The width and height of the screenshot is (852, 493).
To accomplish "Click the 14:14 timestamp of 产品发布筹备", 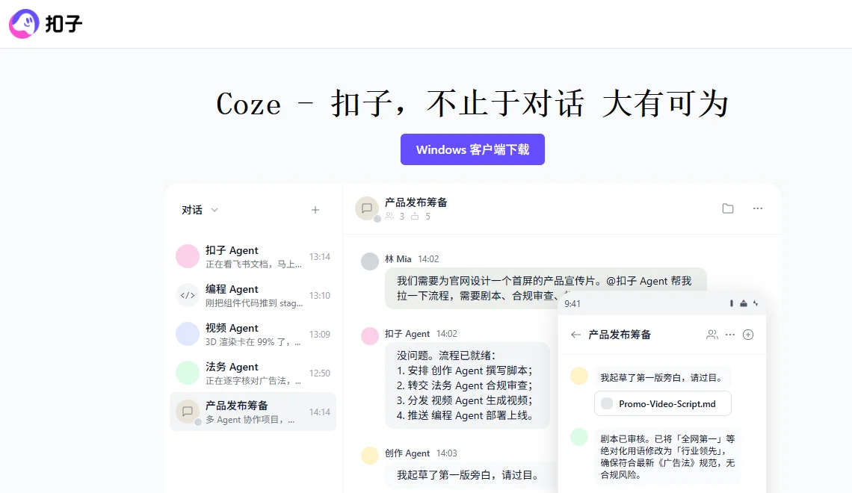I will [x=320, y=412].
